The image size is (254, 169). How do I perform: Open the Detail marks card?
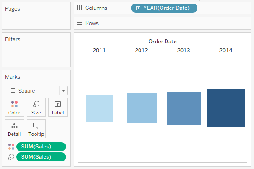(x=14, y=129)
